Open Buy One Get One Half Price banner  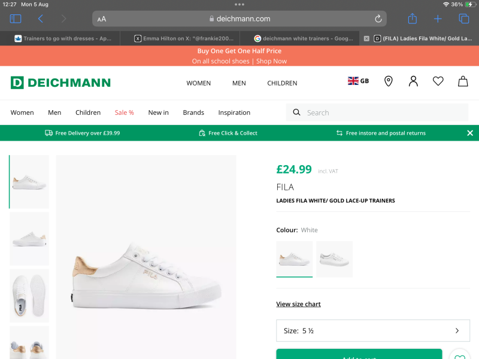239,51
